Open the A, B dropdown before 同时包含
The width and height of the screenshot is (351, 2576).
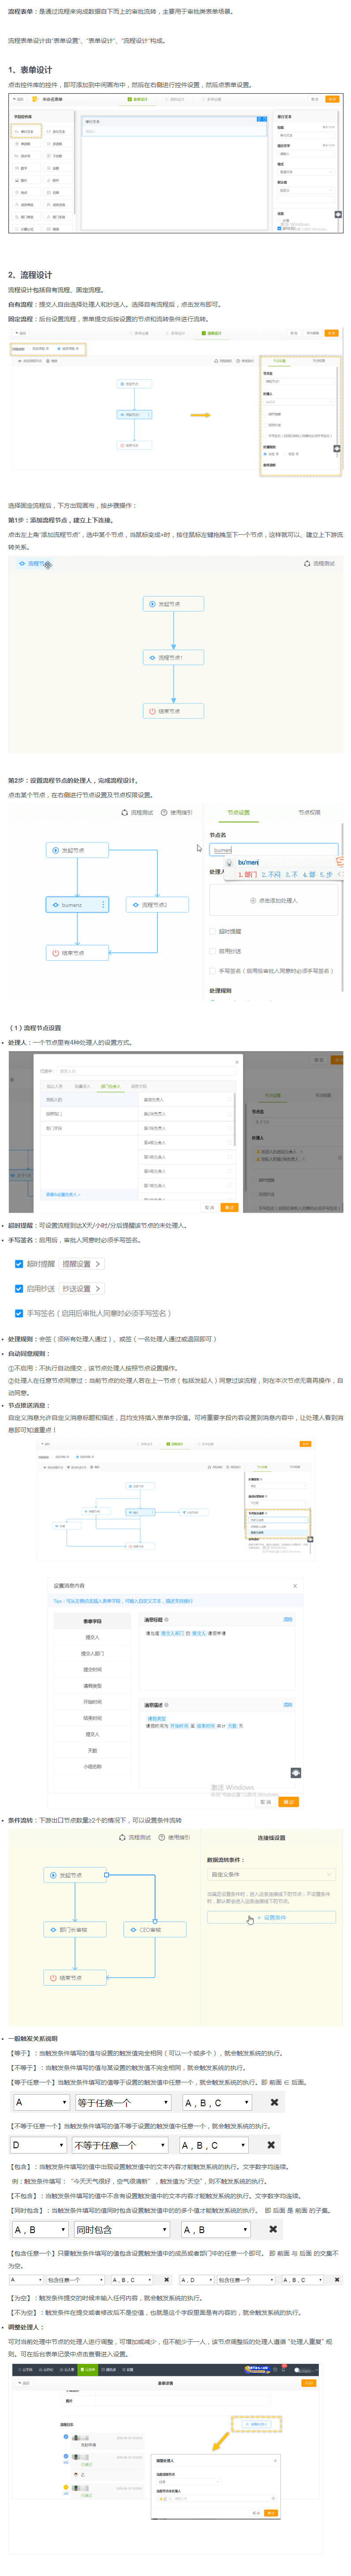click(40, 2228)
